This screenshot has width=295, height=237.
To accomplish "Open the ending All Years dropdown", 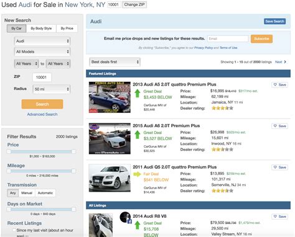I will [x=58, y=64].
